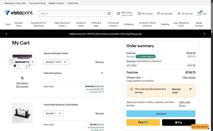Screen dimensions: 213x131
Task: Click Reseller Program link
Action: pyautogui.click(x=56, y=3)
